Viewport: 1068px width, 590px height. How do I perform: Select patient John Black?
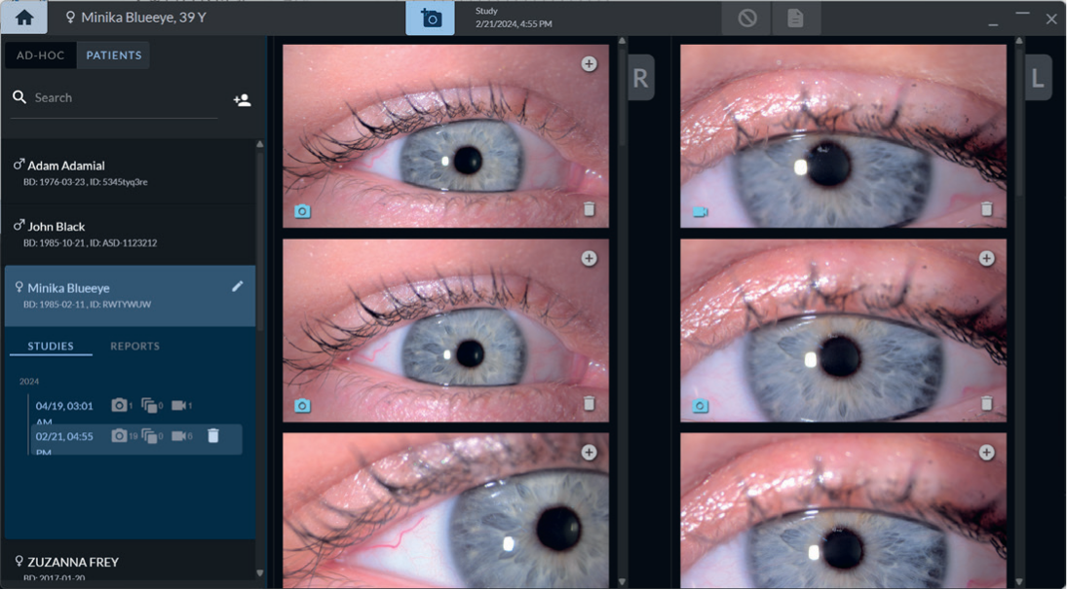point(130,234)
